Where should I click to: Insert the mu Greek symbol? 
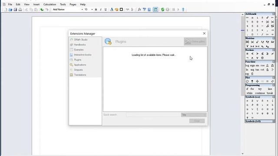click(247, 109)
